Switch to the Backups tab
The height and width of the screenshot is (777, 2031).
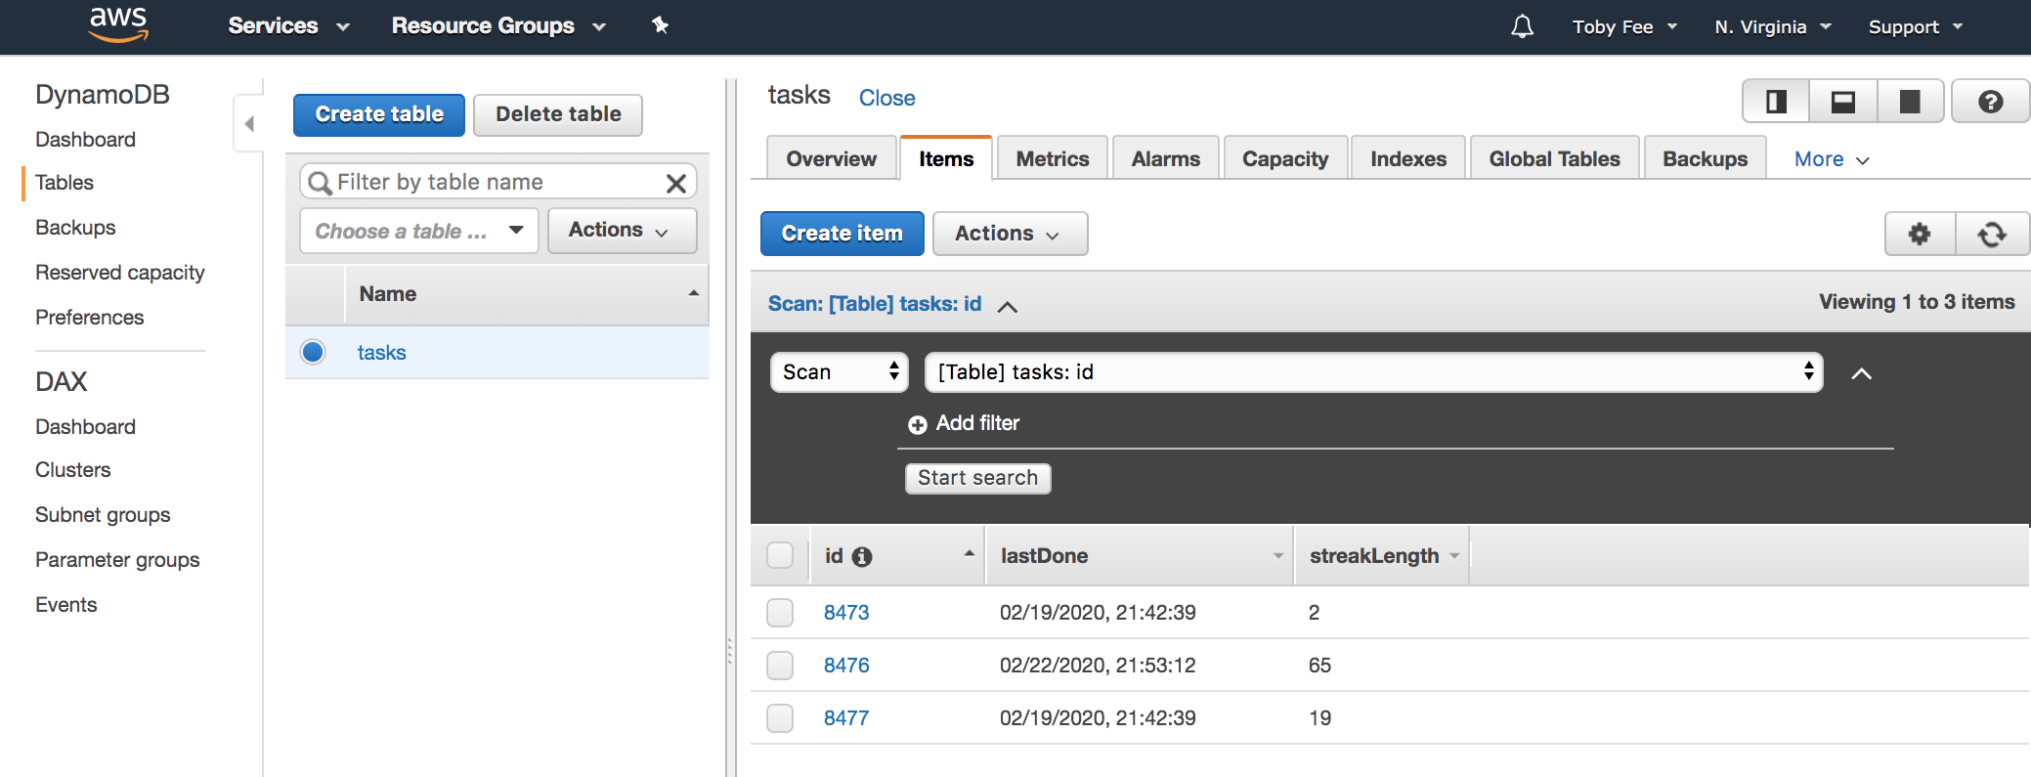click(x=1705, y=159)
